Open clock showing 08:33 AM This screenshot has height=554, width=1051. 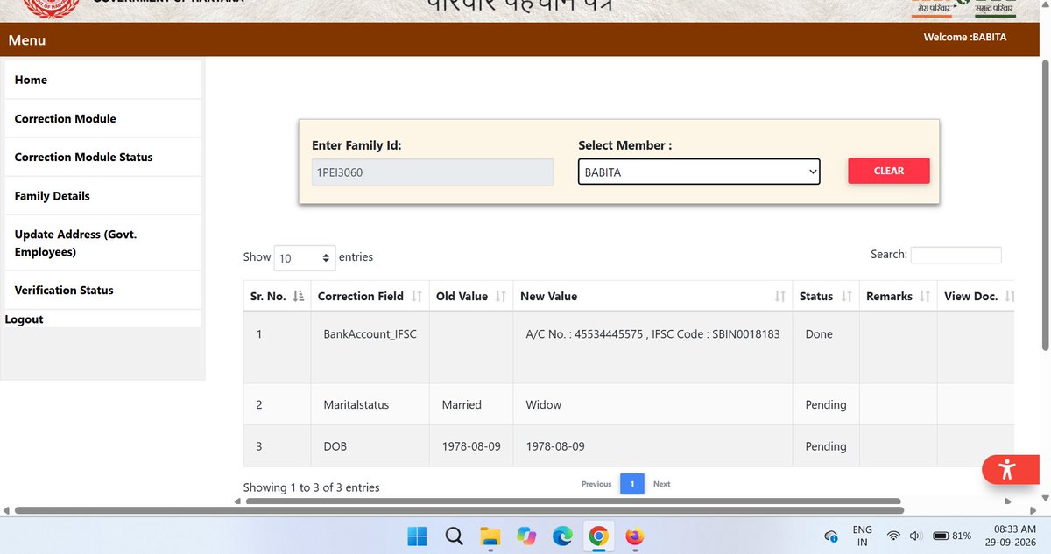pos(1012,536)
